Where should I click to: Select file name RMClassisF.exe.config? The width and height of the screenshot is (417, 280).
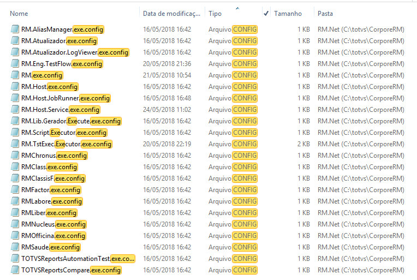53,178
